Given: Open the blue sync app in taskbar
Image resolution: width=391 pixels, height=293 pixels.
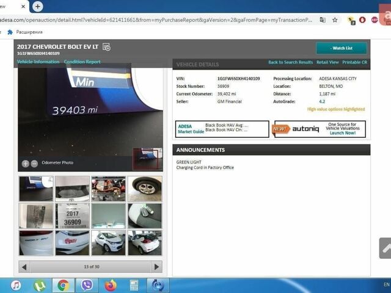Looking at the screenshot, I should (x=158, y=286).
